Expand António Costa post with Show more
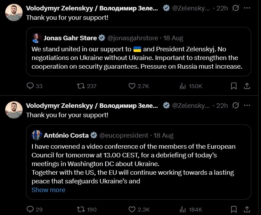This screenshot has height=215, width=261. tap(48, 190)
